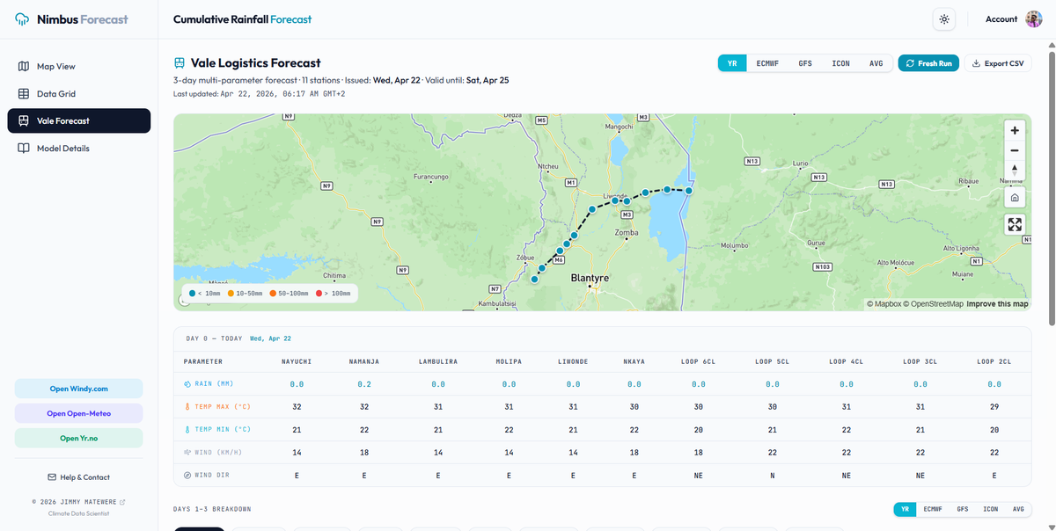Viewport: 1056px width, 531px height.
Task: Choose AVG in Days 1-3 breakdown selector
Action: [1018, 509]
